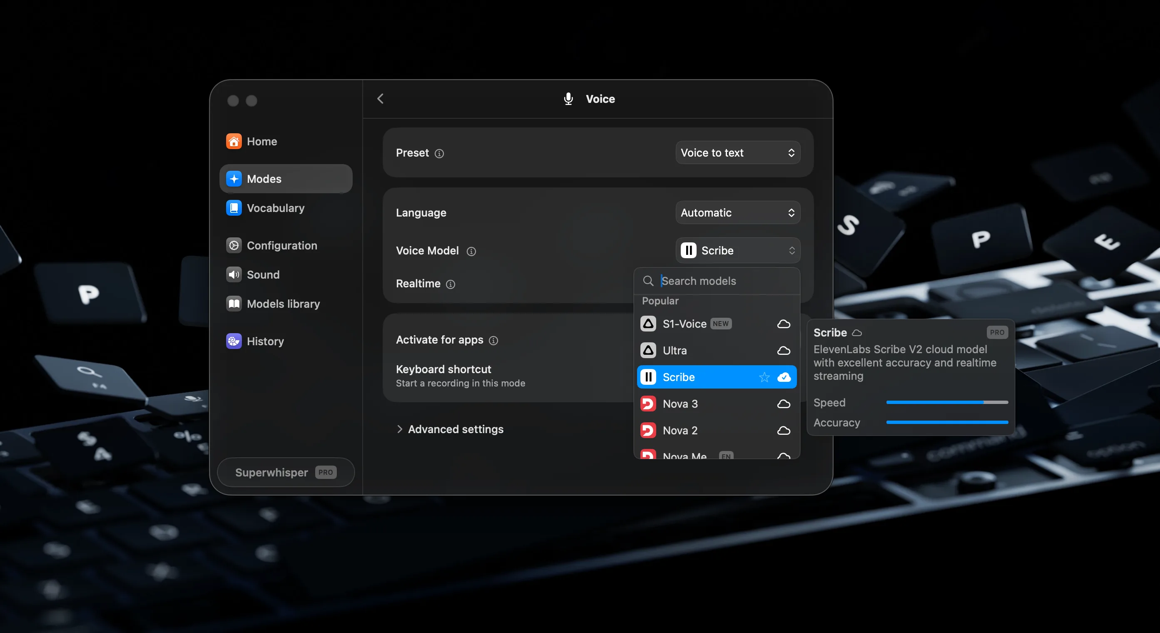Click the Nova 3 red logo icon

[648, 404]
